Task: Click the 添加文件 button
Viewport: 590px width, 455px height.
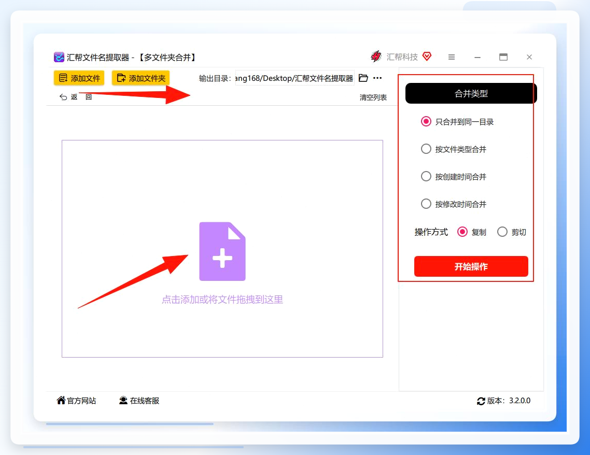Action: click(x=79, y=78)
